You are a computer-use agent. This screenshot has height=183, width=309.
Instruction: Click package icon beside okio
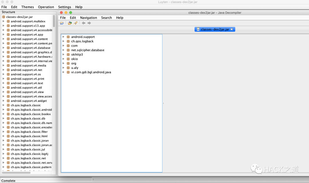(x=68, y=59)
